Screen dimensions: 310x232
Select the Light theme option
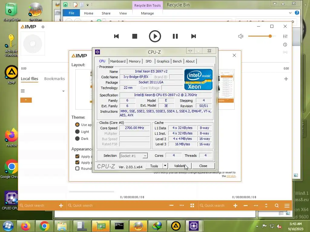click(x=77, y=132)
